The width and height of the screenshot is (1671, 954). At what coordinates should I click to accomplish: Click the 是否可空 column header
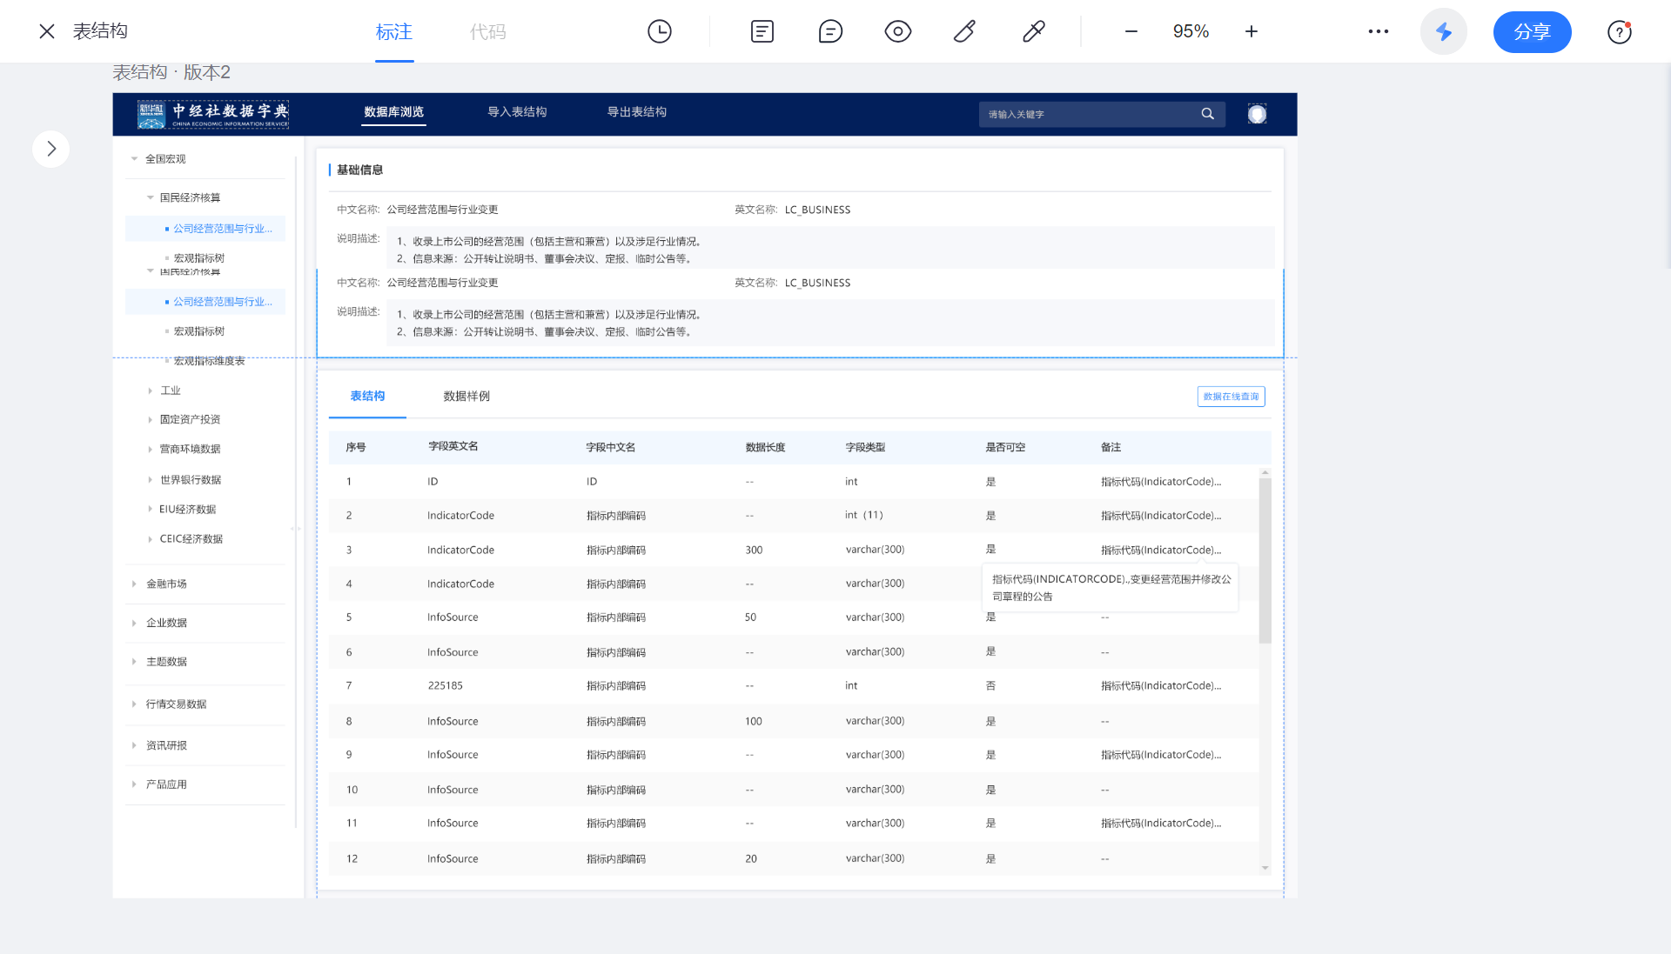(x=1005, y=448)
